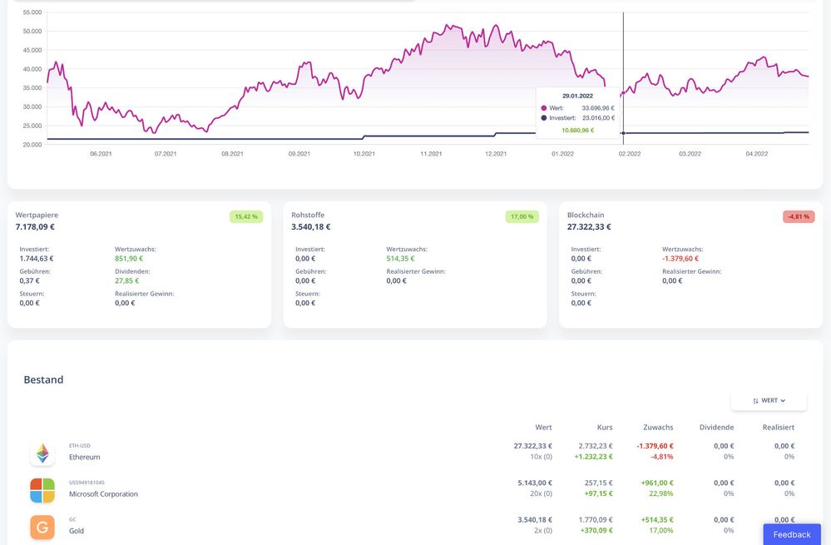This screenshot has height=545, width=831.
Task: Click the 17,00 % Rohstoffe badge
Action: pyautogui.click(x=522, y=216)
